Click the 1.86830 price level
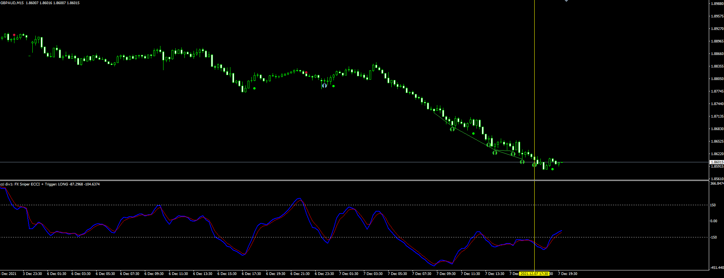Screen dimensions: 724x278 click(x=717, y=129)
